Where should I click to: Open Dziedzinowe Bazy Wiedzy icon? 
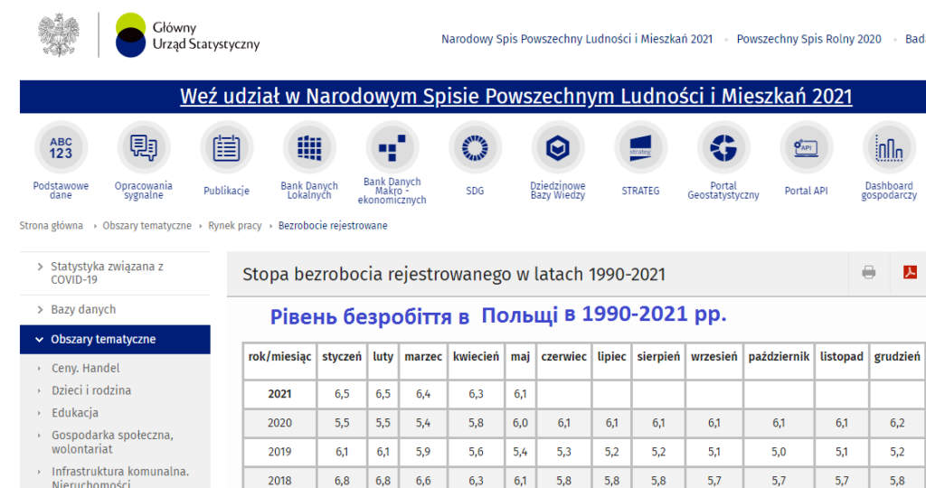coord(558,147)
